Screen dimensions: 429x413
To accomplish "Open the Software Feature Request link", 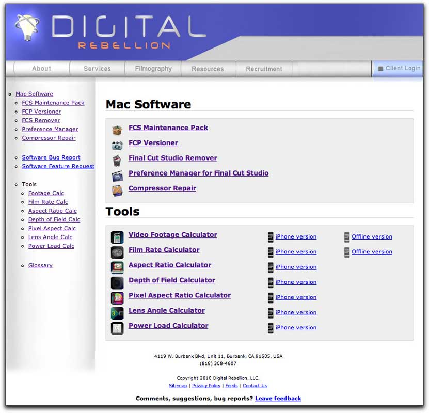I will 58,166.
